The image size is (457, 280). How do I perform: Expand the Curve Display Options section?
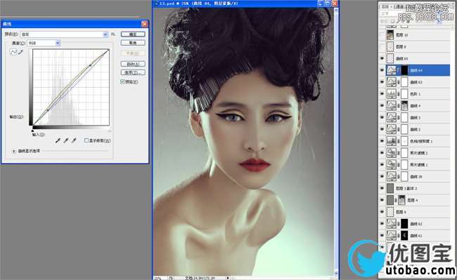13,151
